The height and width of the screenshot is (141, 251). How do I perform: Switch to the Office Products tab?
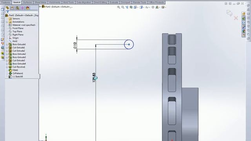coord(156,2)
